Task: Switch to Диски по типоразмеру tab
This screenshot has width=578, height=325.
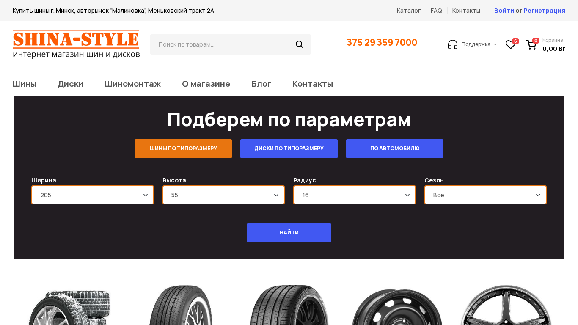Action: (x=289, y=149)
